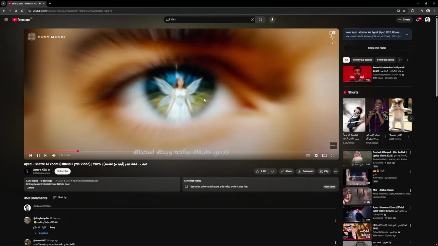Expand description with ...more
438x246 pixels.
30,188
